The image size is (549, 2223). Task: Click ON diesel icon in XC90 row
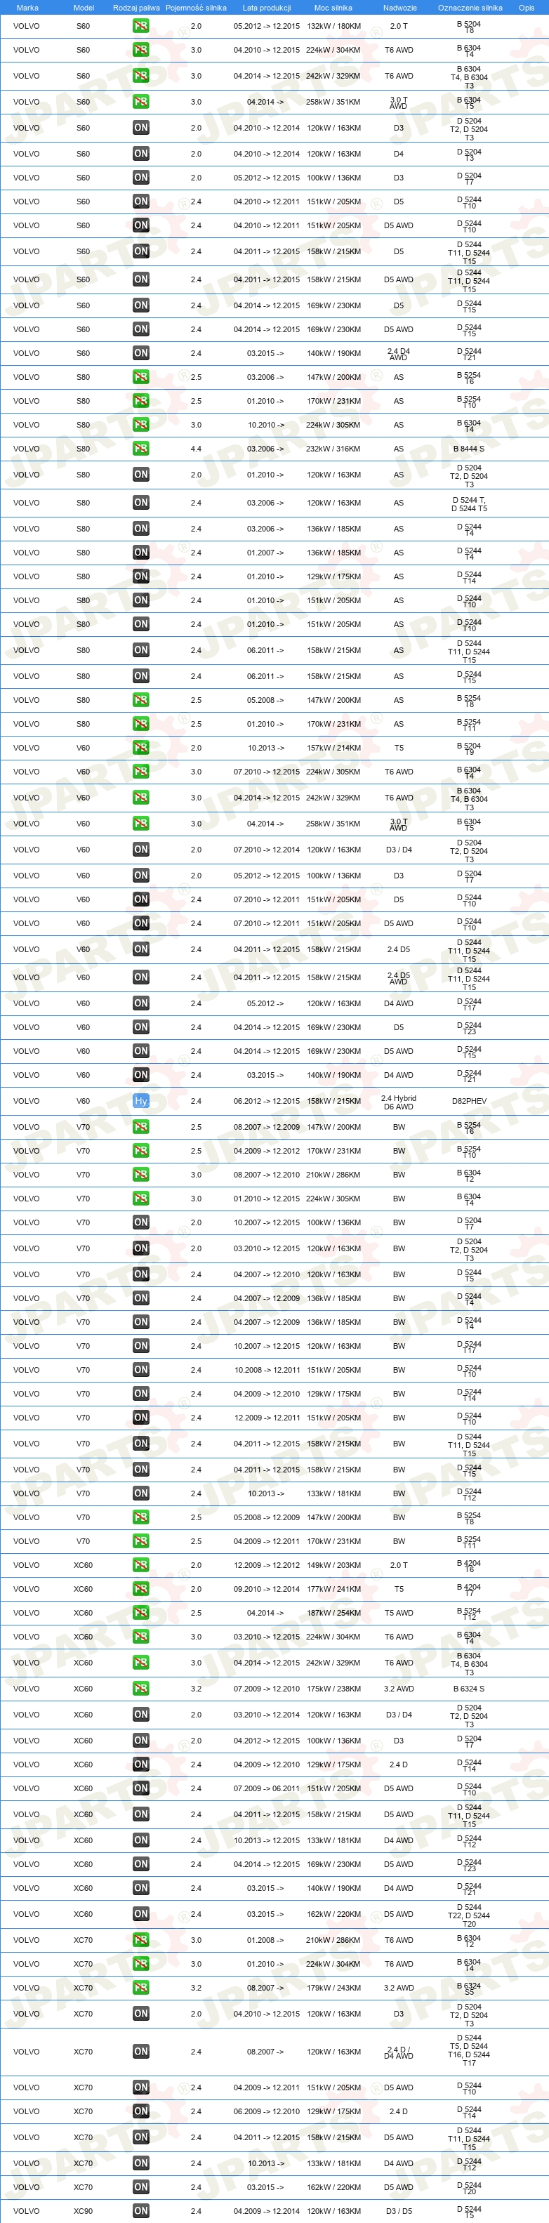click(140, 2211)
